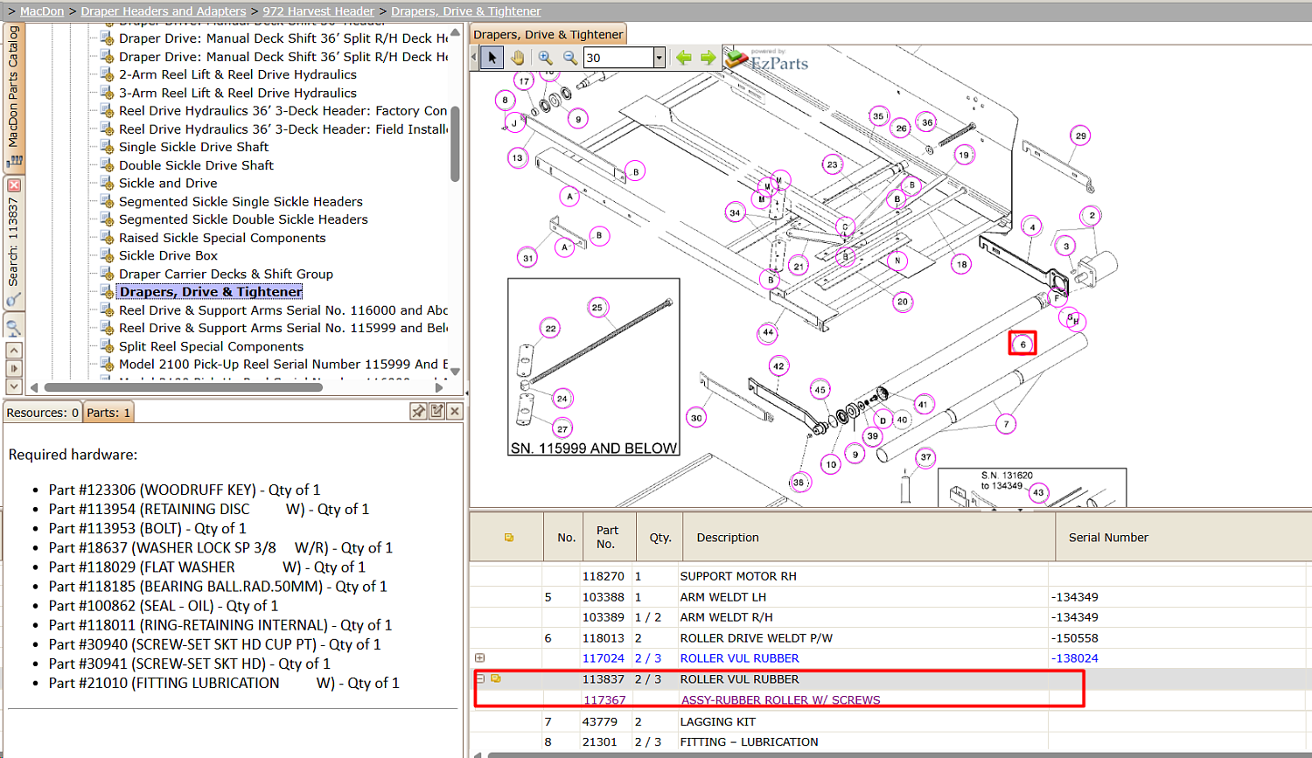
Task: Click the edit note icon in parts panel
Action: [x=436, y=411]
